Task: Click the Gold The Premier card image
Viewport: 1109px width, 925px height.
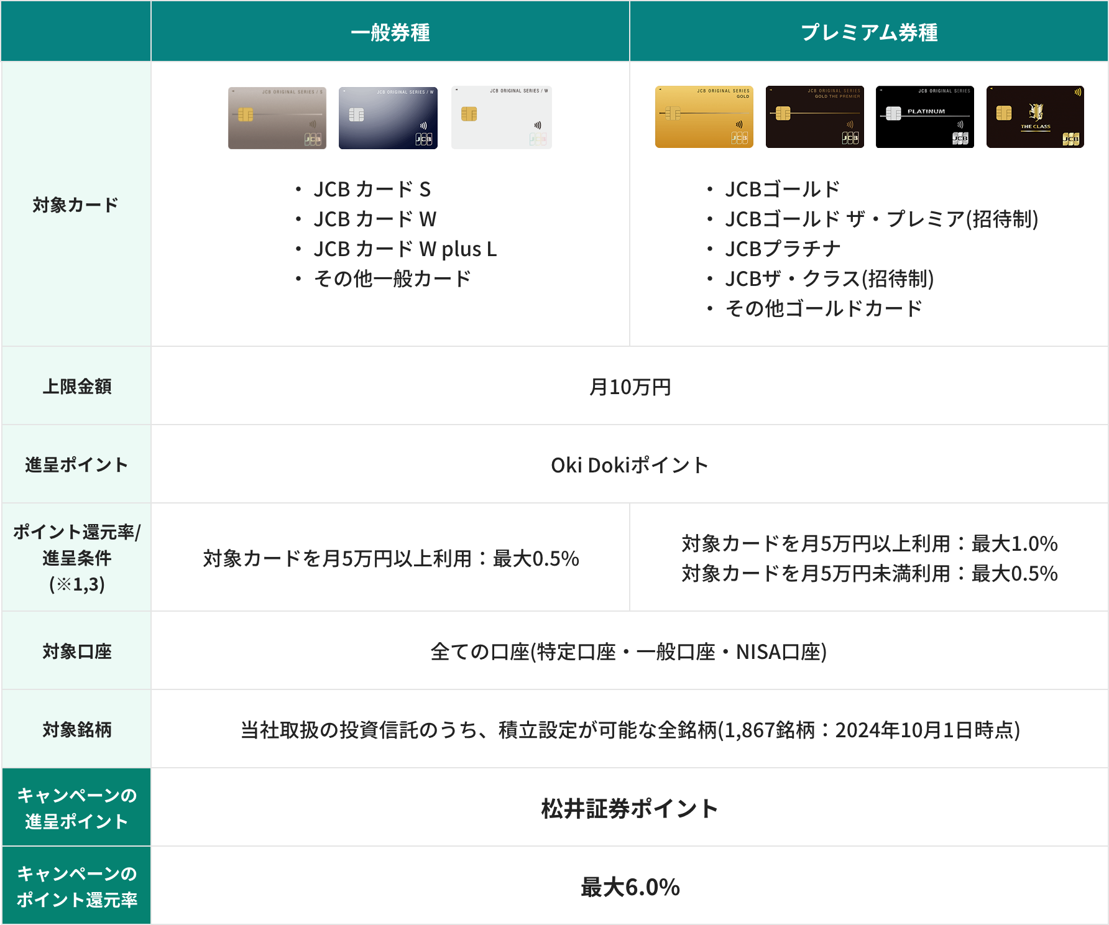Action: coord(815,117)
